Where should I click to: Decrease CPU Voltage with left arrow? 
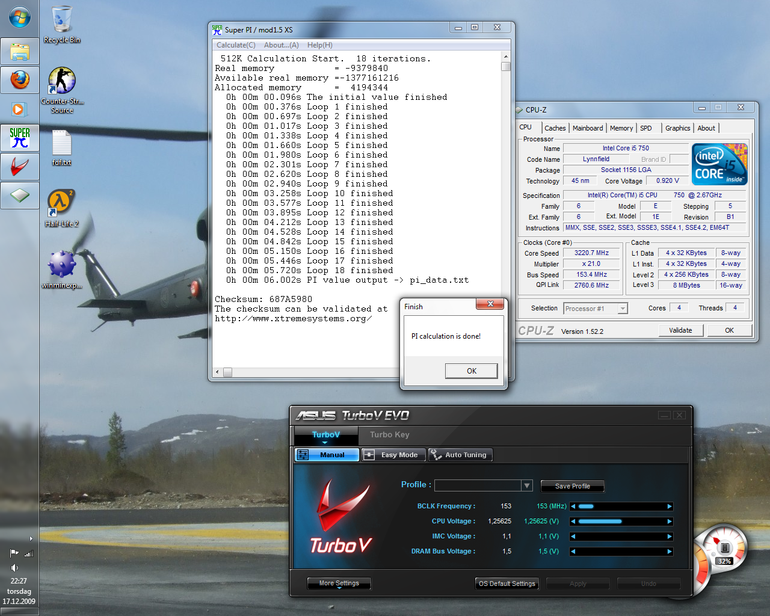tap(573, 522)
